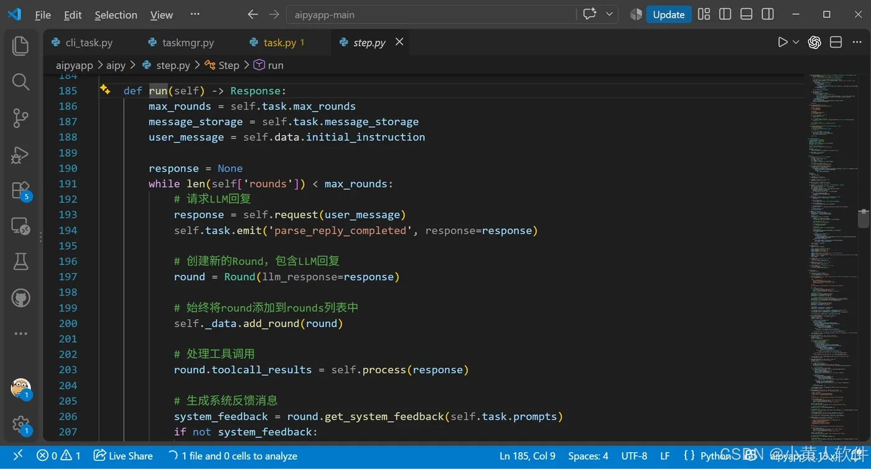Image resolution: width=871 pixels, height=469 pixels.
Task: Toggle the secondary side bar visibility
Action: pyautogui.click(x=768, y=14)
